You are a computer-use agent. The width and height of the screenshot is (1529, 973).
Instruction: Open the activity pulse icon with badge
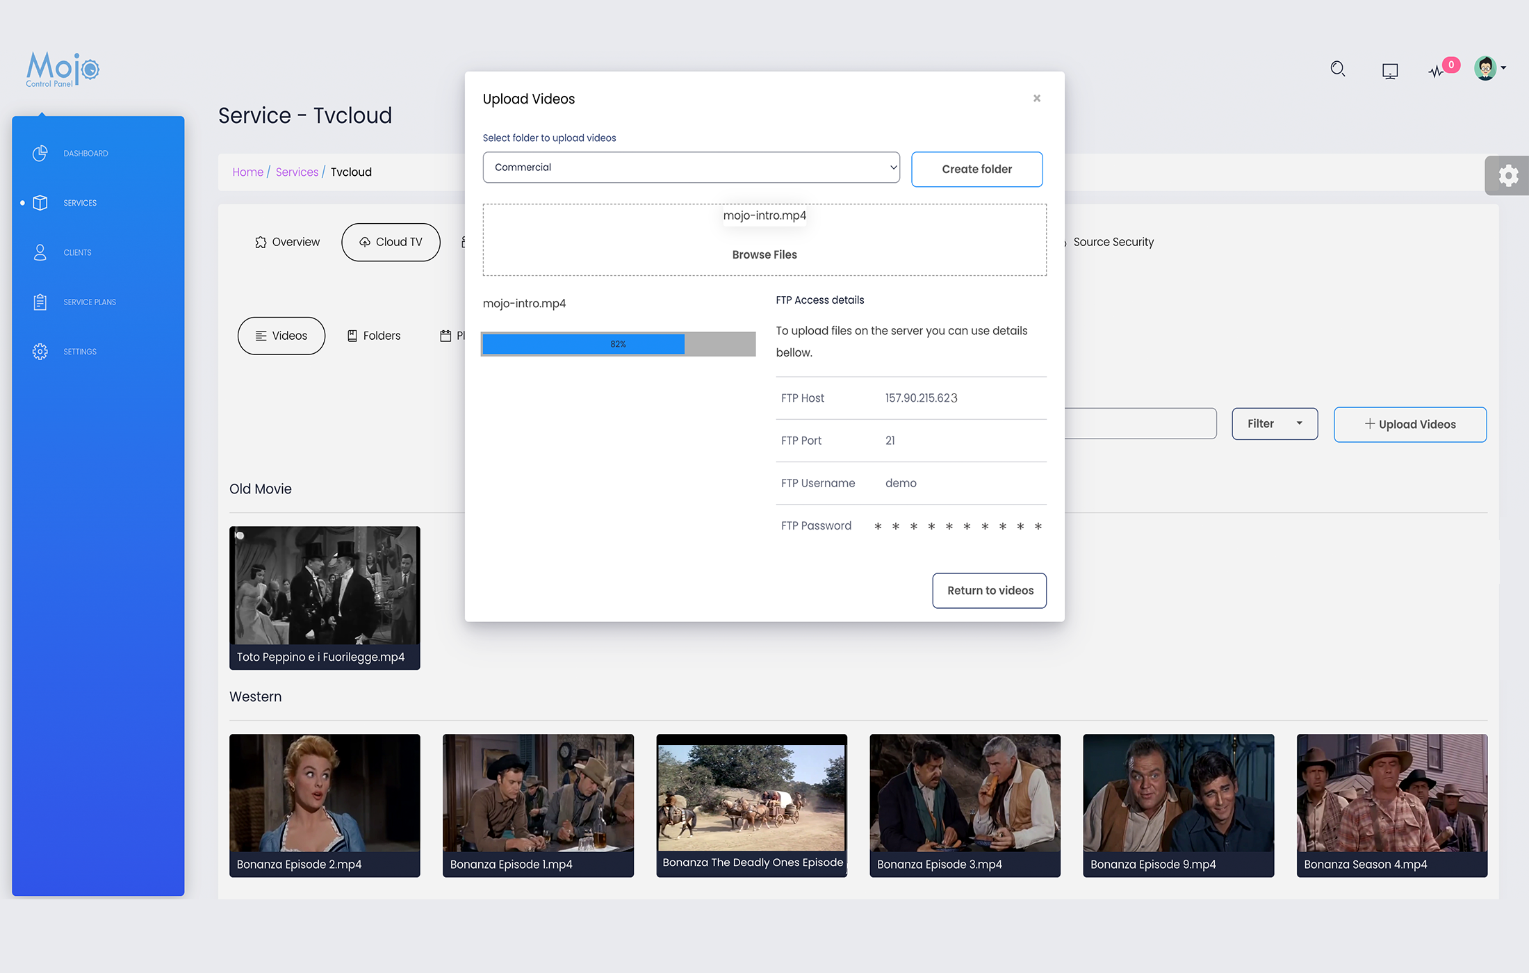pos(1439,69)
